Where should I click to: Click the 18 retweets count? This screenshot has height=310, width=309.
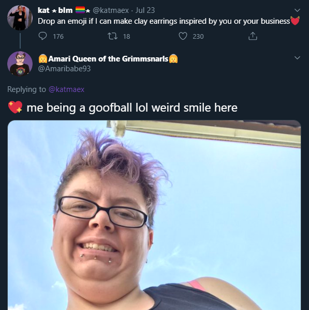[127, 36]
